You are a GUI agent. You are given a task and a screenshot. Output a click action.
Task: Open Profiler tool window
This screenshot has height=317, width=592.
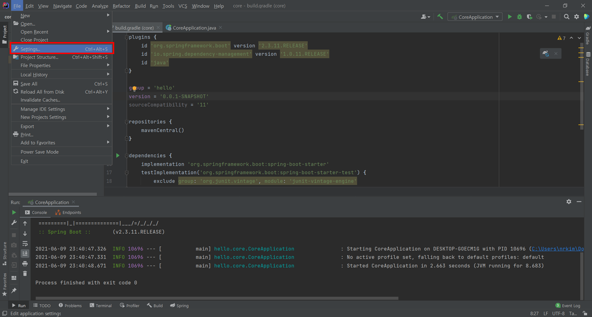tap(129, 305)
